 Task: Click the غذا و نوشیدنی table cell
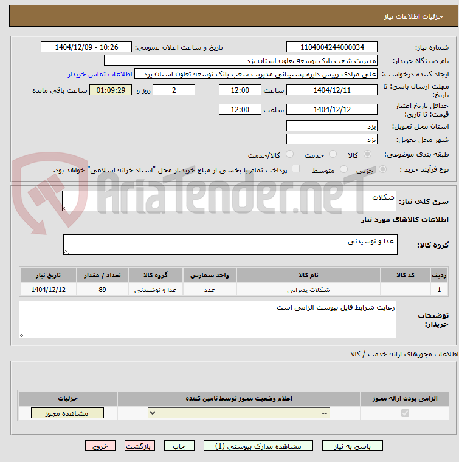[x=156, y=290]
